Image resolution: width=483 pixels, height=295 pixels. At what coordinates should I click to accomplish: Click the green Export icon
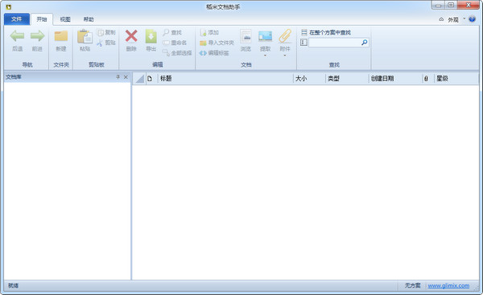tap(151, 36)
